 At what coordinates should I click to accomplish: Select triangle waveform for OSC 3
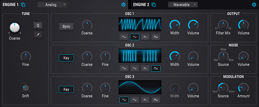135,100
